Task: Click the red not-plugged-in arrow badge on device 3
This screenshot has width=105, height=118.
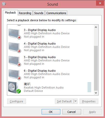Action: (x=19, y=37)
